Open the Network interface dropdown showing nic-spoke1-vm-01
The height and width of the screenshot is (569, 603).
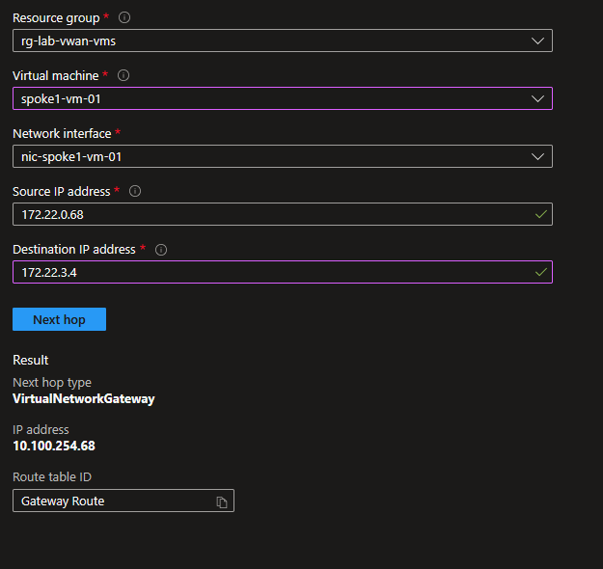pos(282,156)
